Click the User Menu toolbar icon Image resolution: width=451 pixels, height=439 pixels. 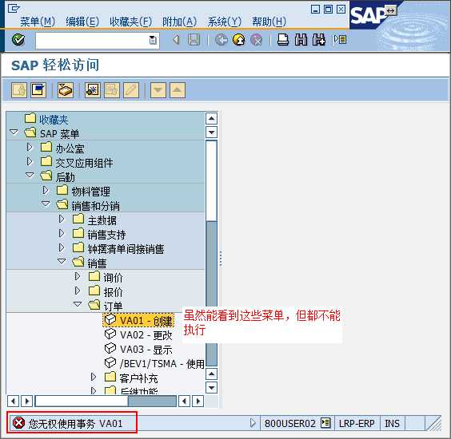[19, 90]
